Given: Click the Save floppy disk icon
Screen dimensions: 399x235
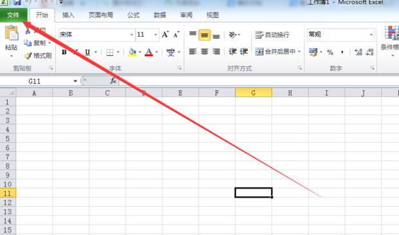Looking at the screenshot, I should [17, 3].
